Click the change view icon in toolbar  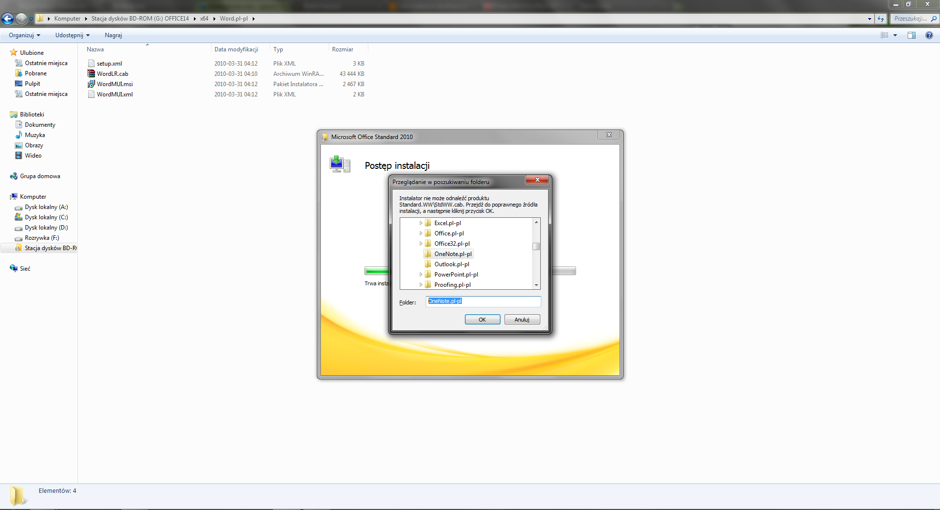point(884,35)
